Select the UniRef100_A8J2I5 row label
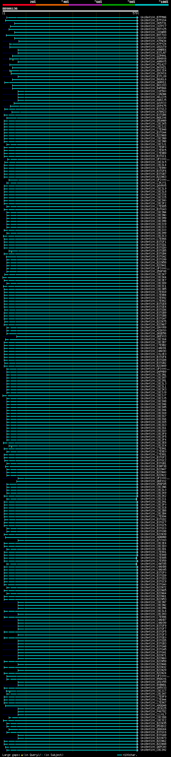 coord(153,97)
